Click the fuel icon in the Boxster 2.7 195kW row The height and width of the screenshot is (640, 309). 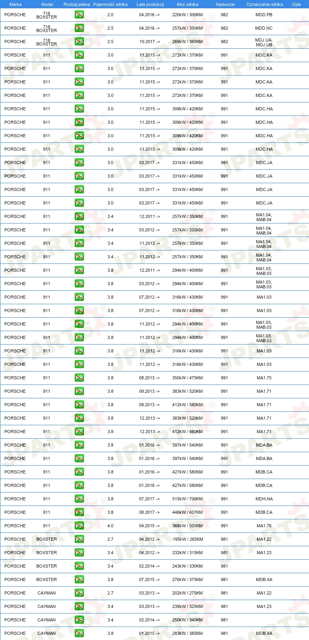(79, 539)
